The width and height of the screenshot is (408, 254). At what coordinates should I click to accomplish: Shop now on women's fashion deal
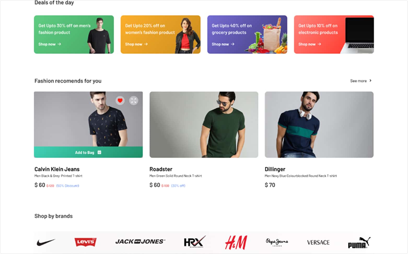coord(136,44)
